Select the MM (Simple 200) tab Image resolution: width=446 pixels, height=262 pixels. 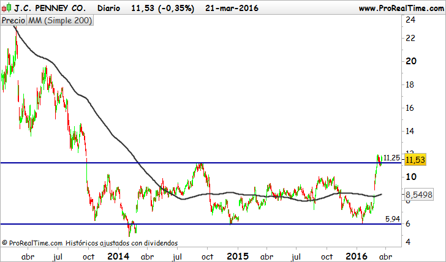60,20
